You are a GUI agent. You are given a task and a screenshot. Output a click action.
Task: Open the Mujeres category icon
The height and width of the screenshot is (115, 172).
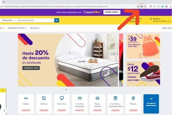pyautogui.click(x=133, y=98)
